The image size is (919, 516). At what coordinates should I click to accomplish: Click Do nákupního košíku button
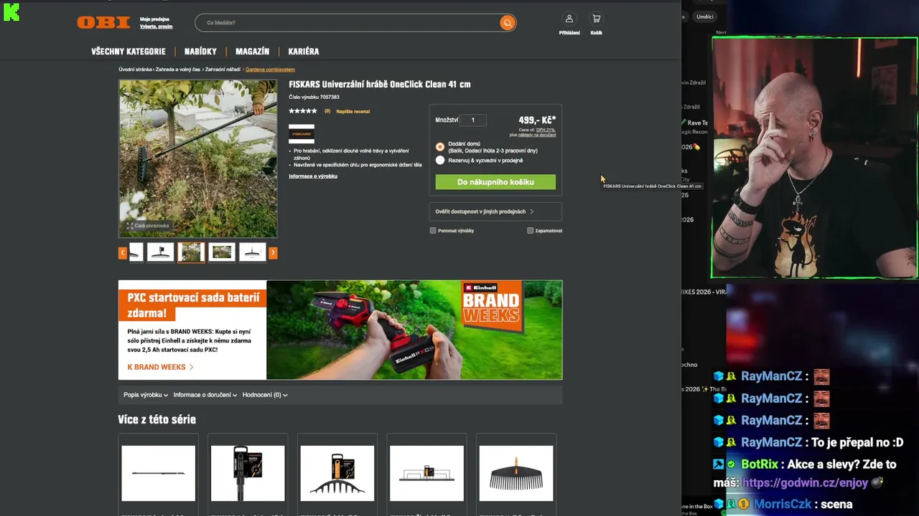(495, 182)
